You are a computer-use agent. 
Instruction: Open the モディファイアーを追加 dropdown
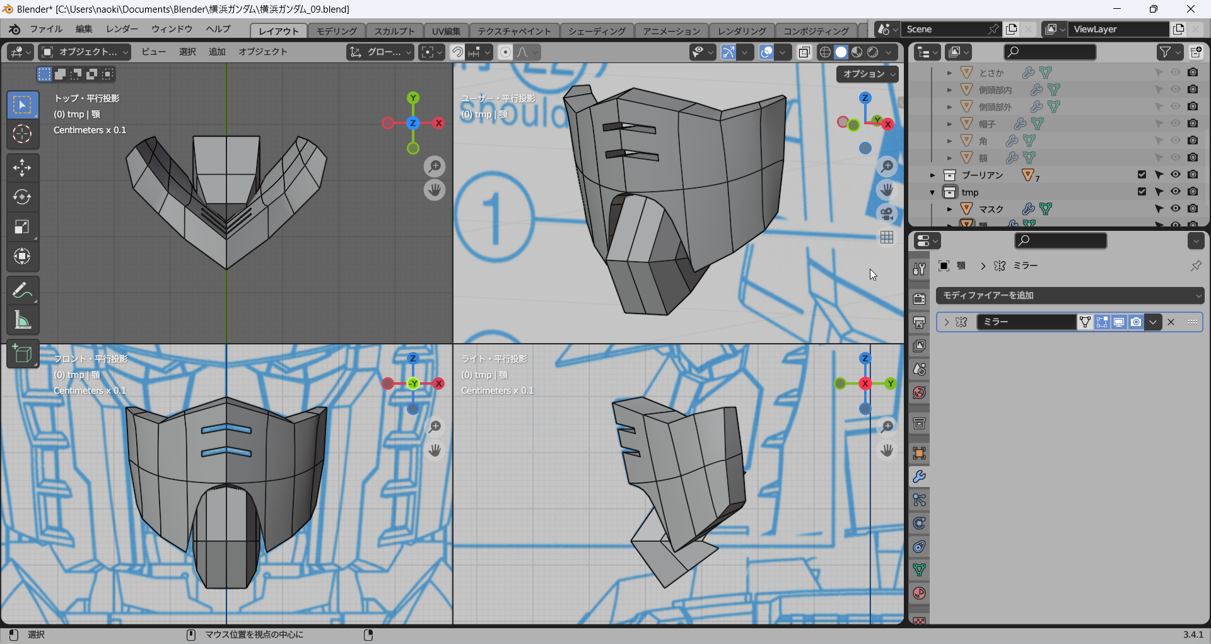coord(1070,295)
